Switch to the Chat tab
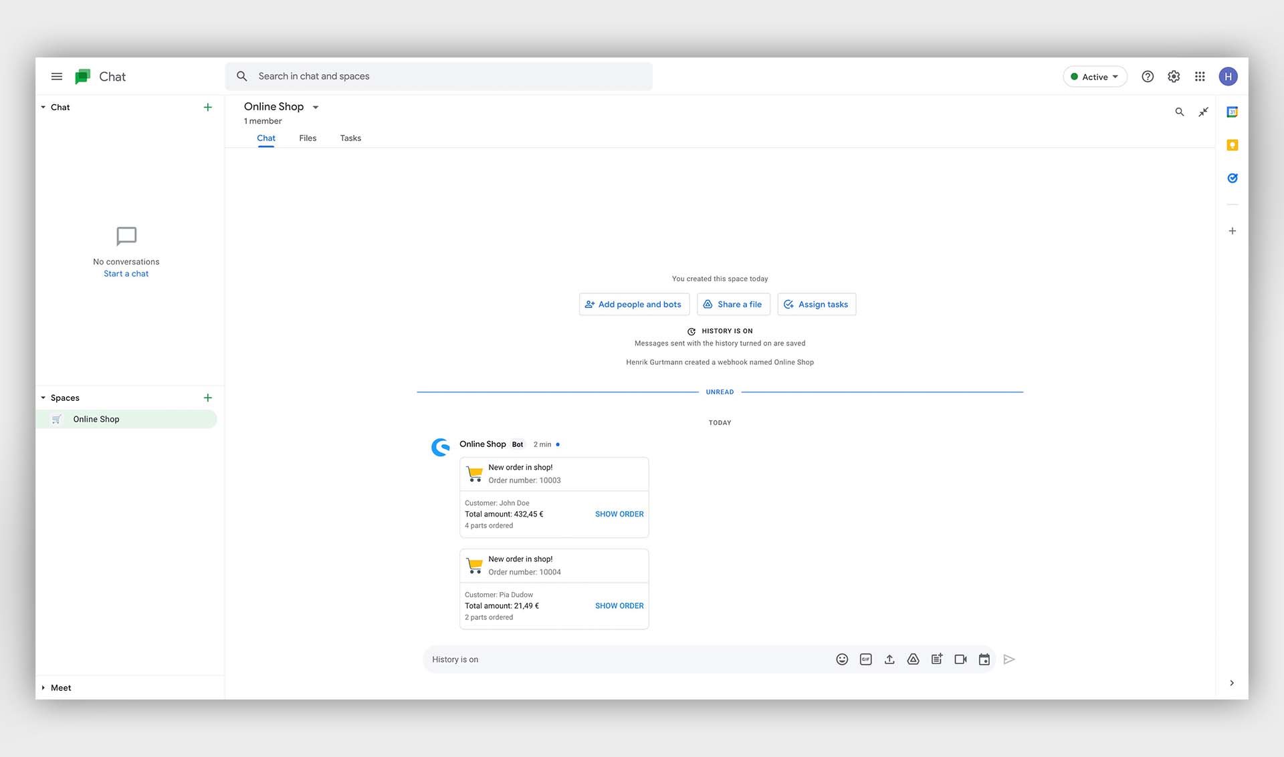1284x757 pixels. tap(266, 138)
